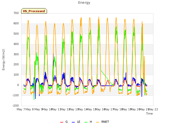
Task: Click the May 7 x-axis tick label
Action: pos(21,109)
